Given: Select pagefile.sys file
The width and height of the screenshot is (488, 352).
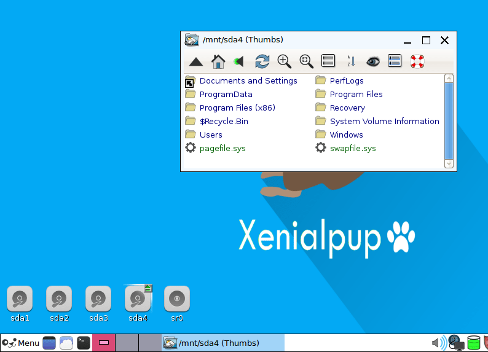Looking at the screenshot, I should point(215,148).
